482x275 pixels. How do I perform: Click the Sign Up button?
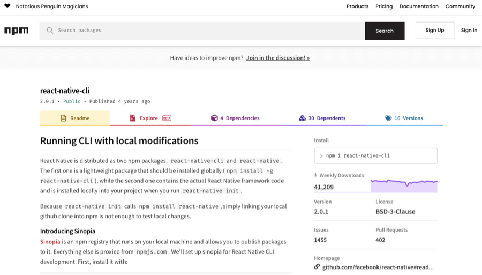click(x=435, y=30)
